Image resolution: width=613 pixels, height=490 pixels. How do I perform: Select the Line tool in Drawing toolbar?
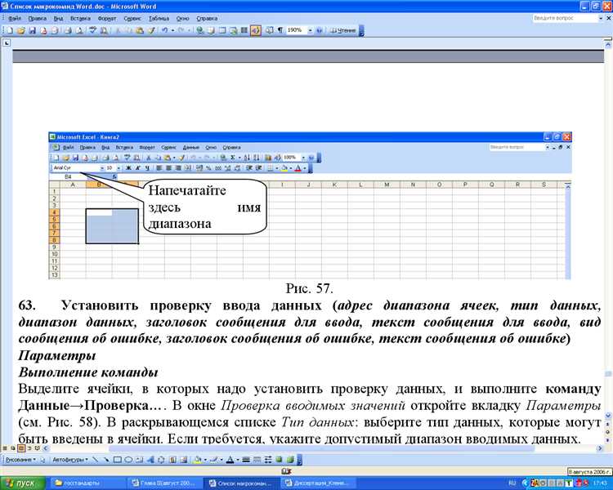click(96, 460)
